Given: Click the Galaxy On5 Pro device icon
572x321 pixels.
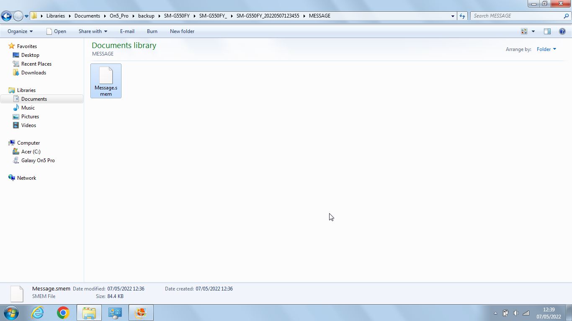Looking at the screenshot, I should [x=16, y=160].
